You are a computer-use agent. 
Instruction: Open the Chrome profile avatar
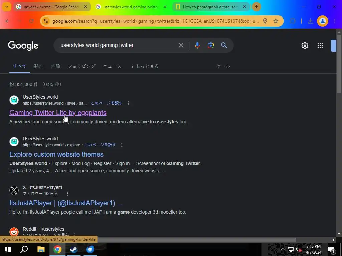(323, 21)
